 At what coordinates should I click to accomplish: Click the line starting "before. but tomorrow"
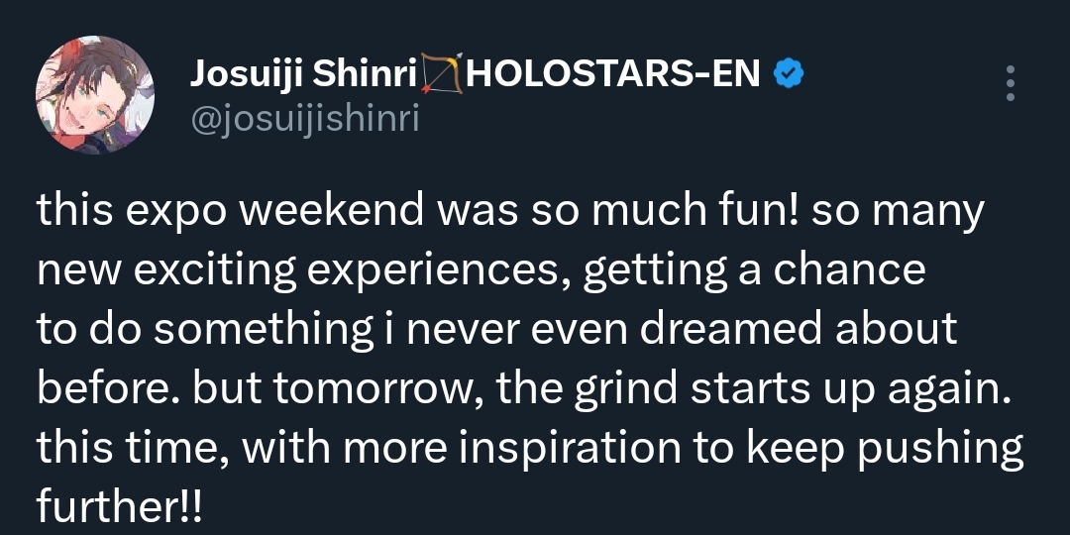coord(523,389)
